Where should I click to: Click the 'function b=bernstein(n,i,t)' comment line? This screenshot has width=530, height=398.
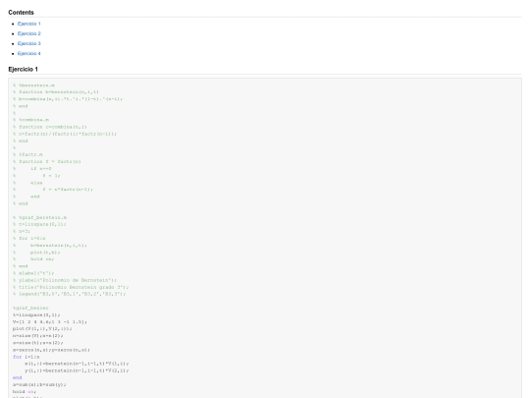pyautogui.click(x=56, y=92)
